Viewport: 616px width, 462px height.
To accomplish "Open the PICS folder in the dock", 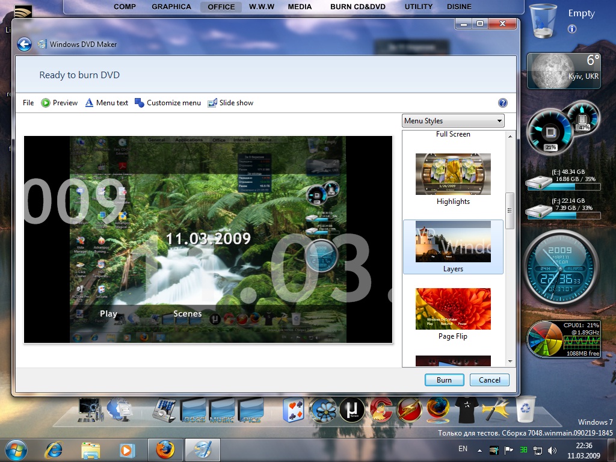I will click(251, 410).
